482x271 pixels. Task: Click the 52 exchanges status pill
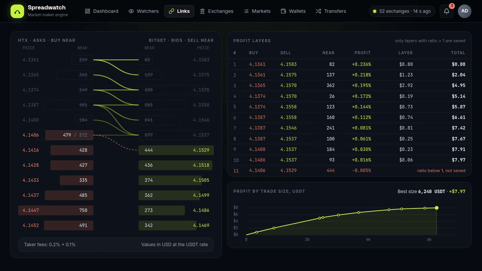[x=402, y=11]
